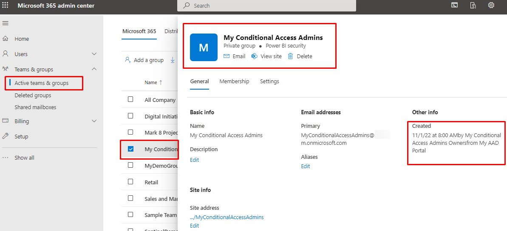
Task: Open the Settings tab in group panel
Action: (x=269, y=82)
